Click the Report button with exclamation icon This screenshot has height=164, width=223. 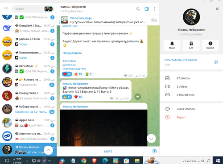210,45
